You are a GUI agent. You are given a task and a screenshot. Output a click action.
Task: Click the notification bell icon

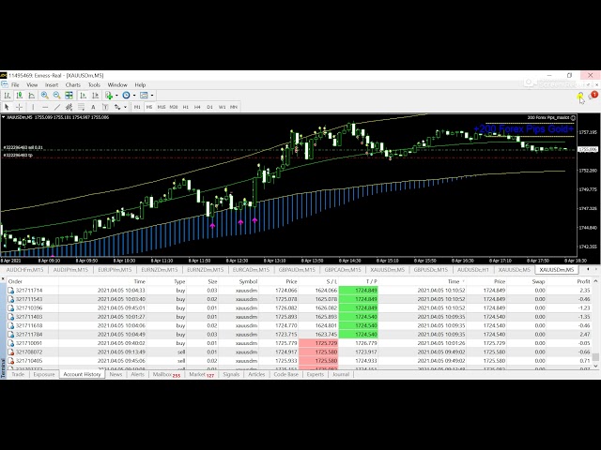(x=581, y=97)
